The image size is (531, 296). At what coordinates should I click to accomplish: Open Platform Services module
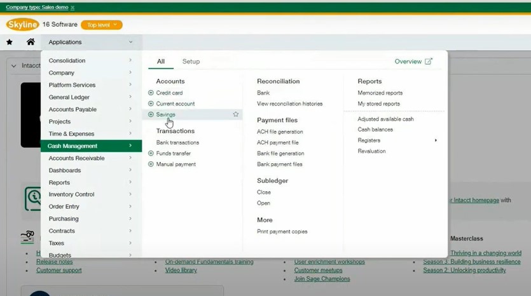[91, 85]
